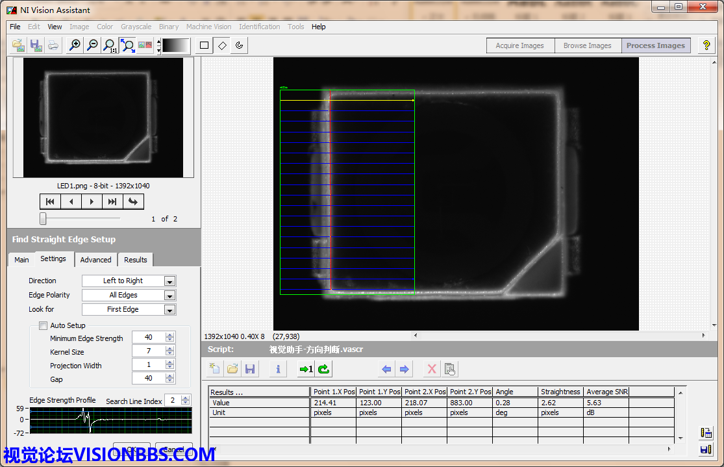Open the context help question mark
The height and width of the screenshot is (467, 724).
point(706,45)
